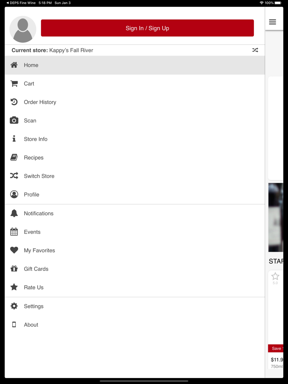Tap the red Save tag on product
The image size is (288, 384).
click(276, 348)
